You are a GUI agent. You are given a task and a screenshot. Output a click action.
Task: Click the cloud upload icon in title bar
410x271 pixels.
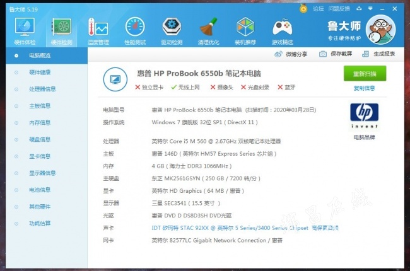coord(359,9)
